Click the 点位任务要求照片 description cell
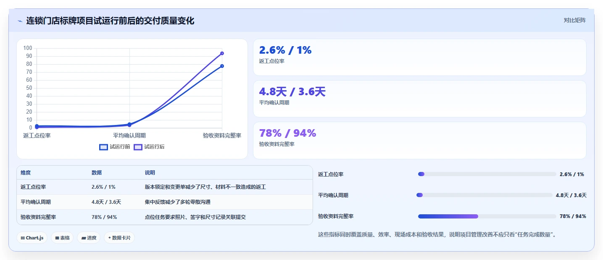The height and width of the screenshot is (260, 603). pyautogui.click(x=195, y=217)
